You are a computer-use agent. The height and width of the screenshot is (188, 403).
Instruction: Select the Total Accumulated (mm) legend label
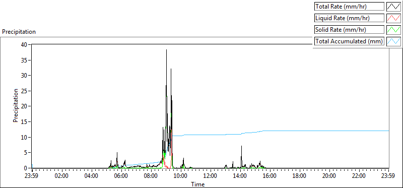tap(349, 41)
